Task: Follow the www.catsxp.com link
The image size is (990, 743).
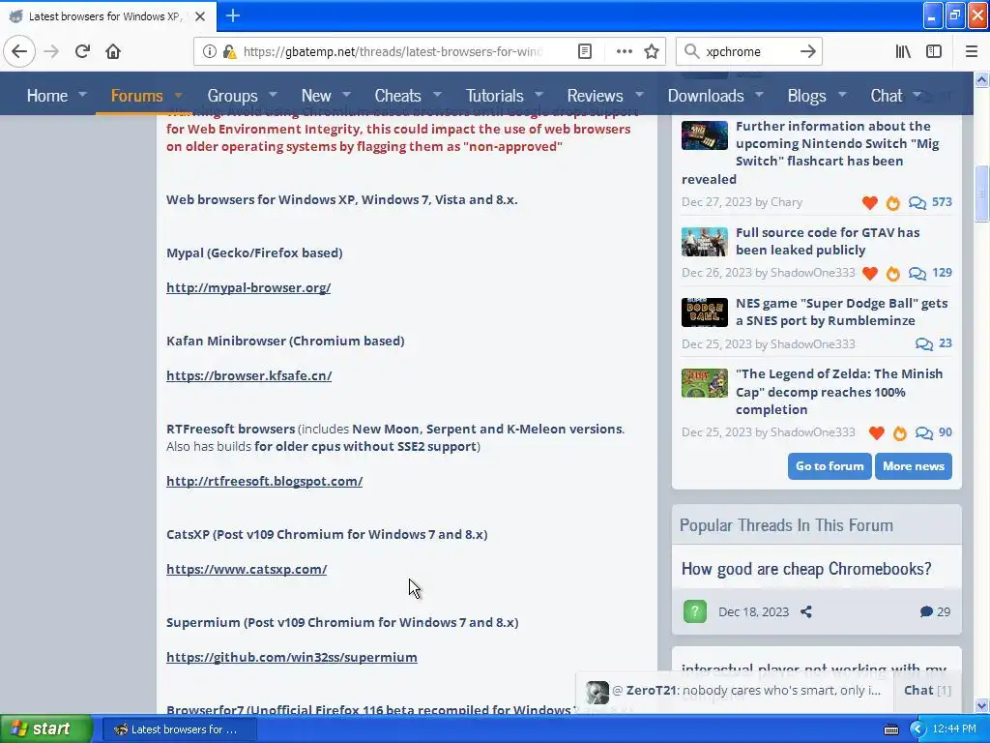Action: point(247,569)
